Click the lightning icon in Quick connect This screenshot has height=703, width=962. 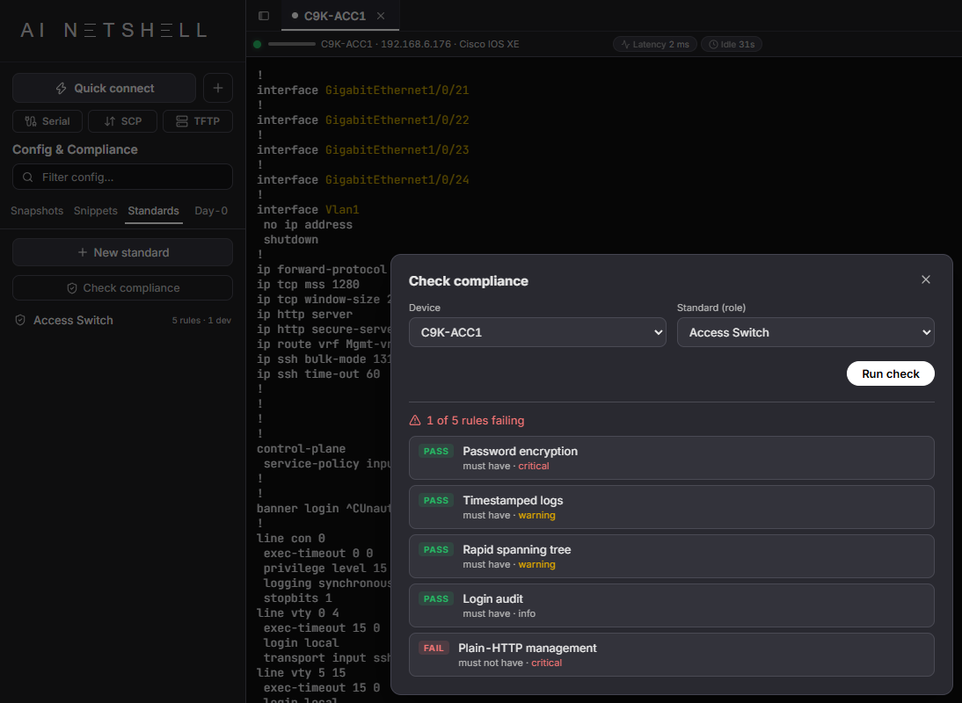[x=61, y=88]
